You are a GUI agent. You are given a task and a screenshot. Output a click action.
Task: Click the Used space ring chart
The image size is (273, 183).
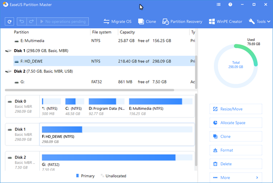click(x=236, y=66)
